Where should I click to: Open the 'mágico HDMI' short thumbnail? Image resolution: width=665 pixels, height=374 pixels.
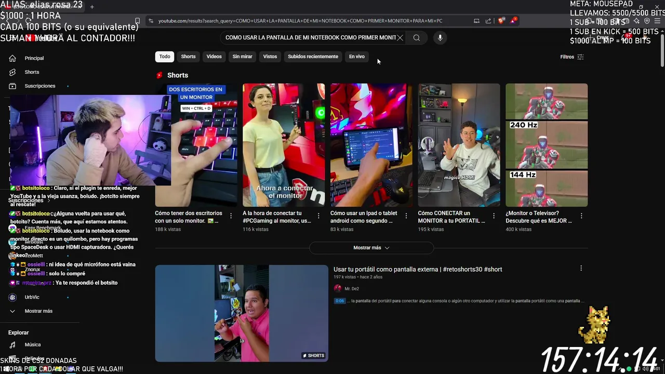point(459,145)
